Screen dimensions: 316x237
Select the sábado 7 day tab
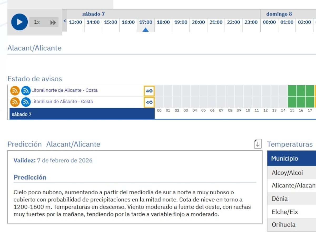(x=82, y=114)
